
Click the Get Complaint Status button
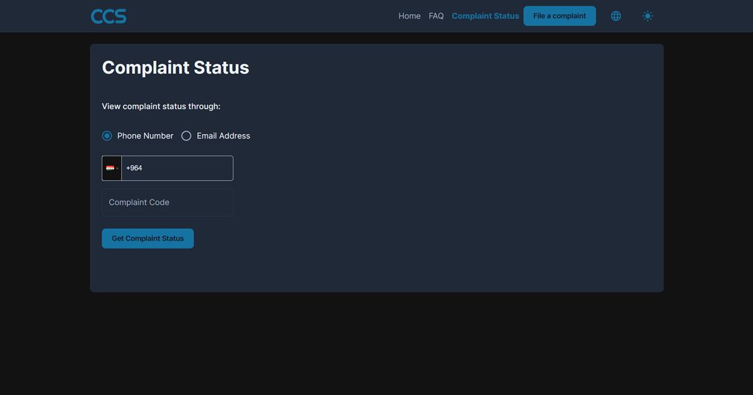147,238
